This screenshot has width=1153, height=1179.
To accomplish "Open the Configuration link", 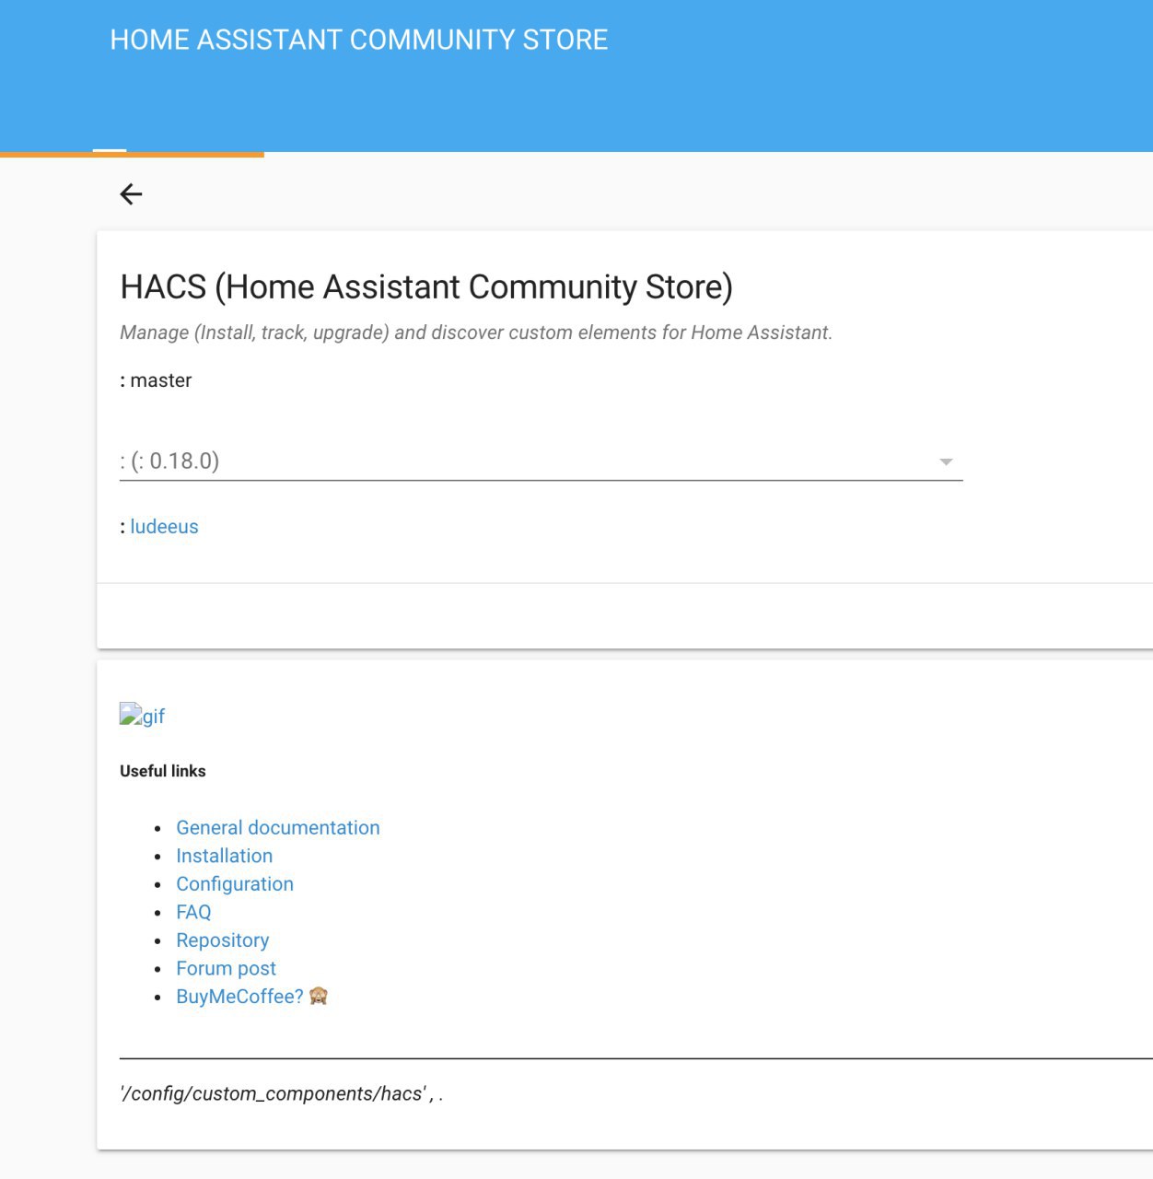I will [x=235, y=884].
